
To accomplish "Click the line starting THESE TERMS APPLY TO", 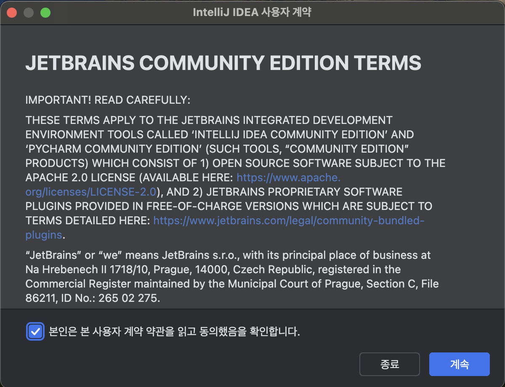I will click(x=209, y=120).
